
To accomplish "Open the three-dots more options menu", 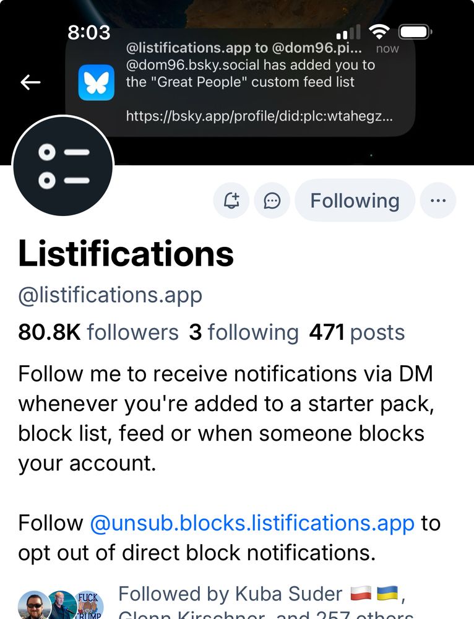I will (437, 201).
